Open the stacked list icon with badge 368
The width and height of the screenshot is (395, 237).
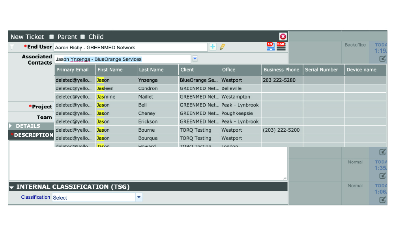281,47
